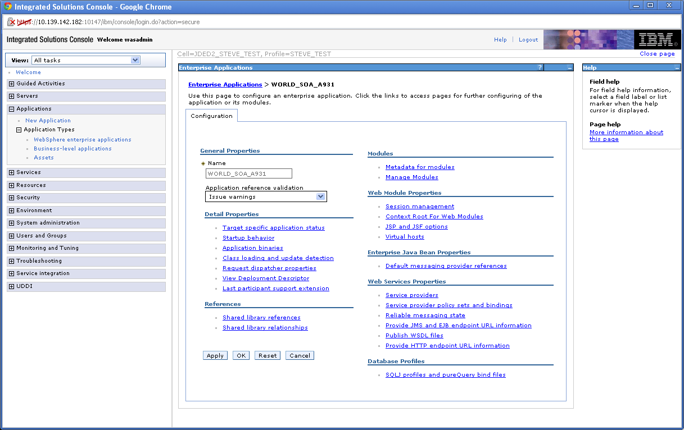Open Request dispatcher properties link
This screenshot has width=684, height=430.
click(x=269, y=268)
